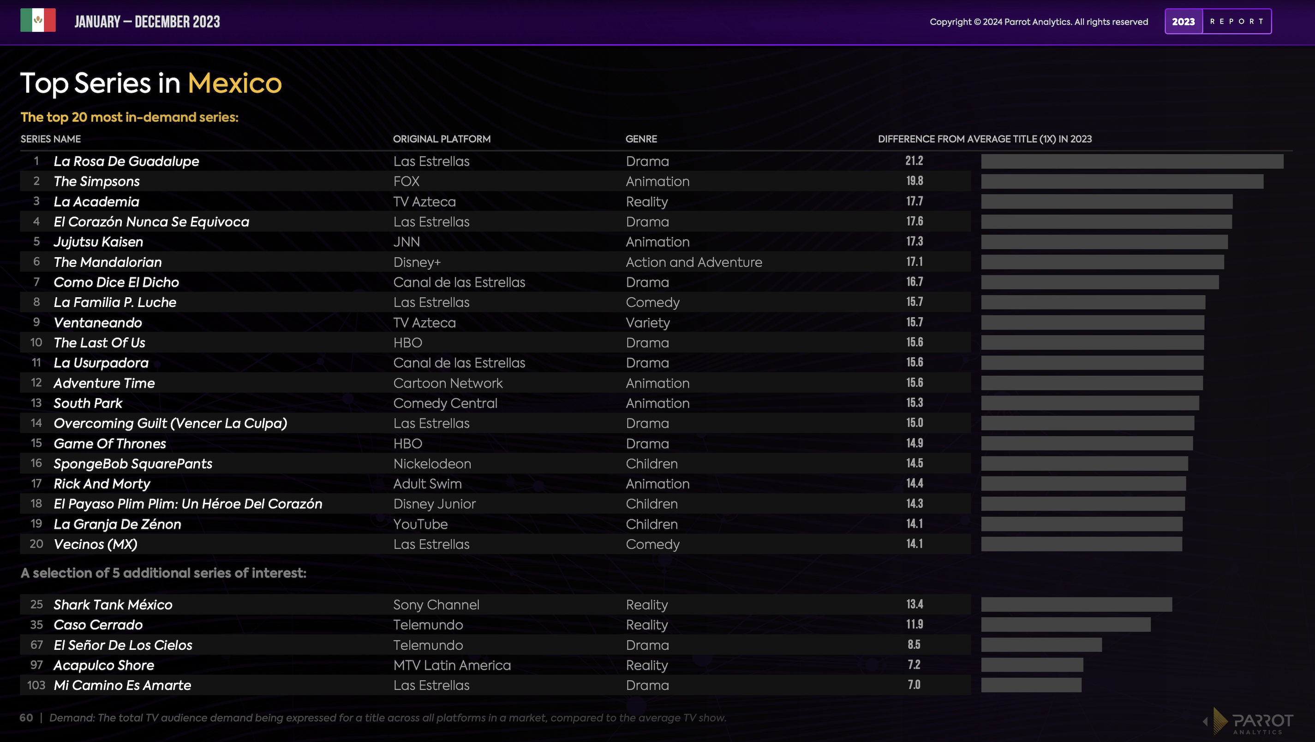Screen dimensions: 1315x742
Task: Select South Park series name
Action: [x=88, y=403]
